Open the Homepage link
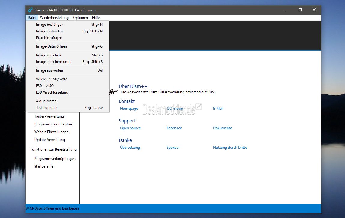345x218 pixels. [x=129, y=109]
